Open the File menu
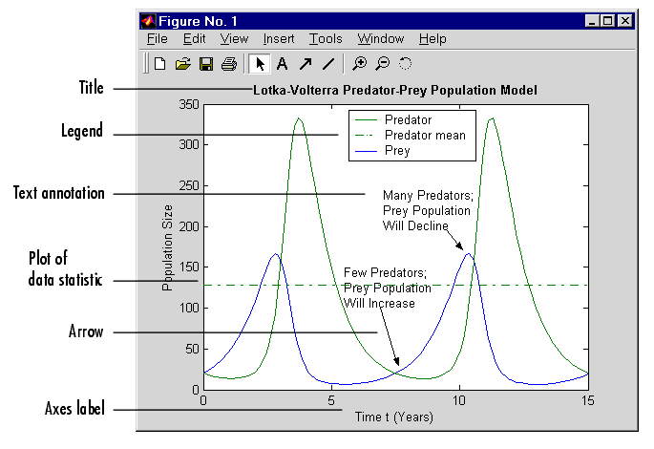 158,39
